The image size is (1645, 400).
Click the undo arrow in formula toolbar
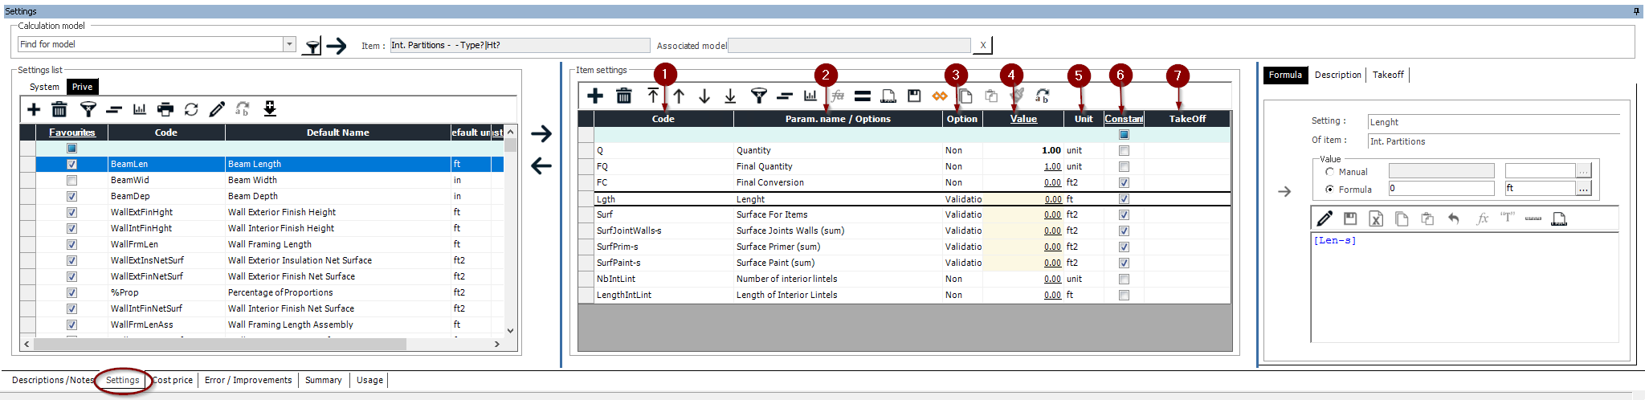(1453, 218)
